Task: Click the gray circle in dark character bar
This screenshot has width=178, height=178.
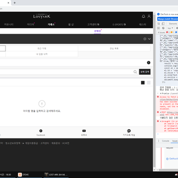Action: click(x=145, y=39)
